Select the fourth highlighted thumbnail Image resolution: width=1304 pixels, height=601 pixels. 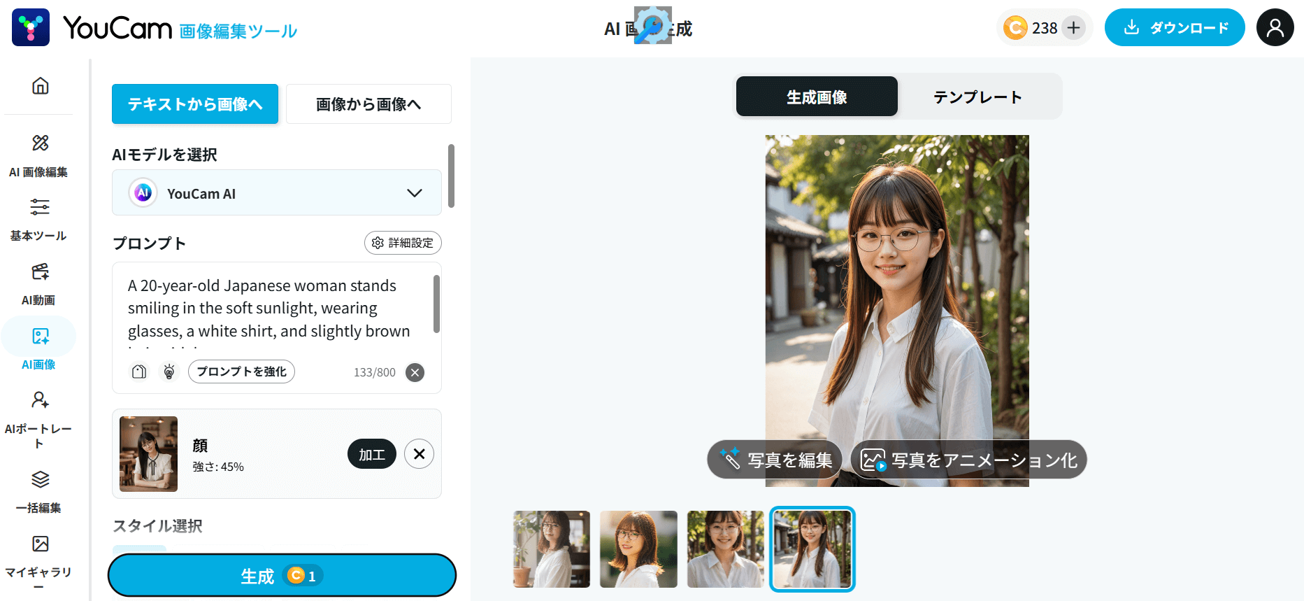coord(812,549)
